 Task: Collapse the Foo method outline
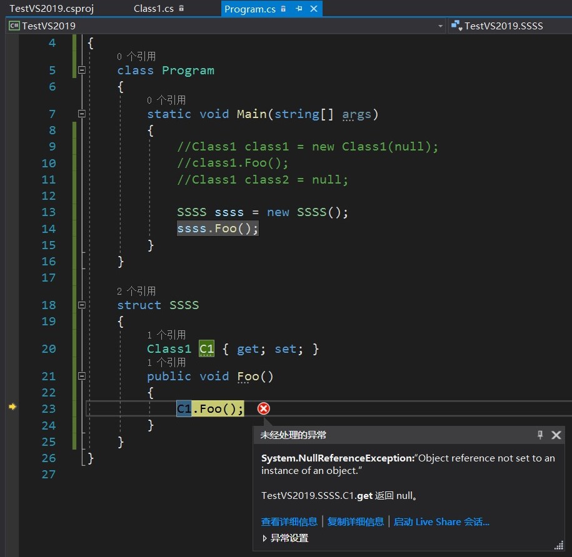(x=81, y=376)
